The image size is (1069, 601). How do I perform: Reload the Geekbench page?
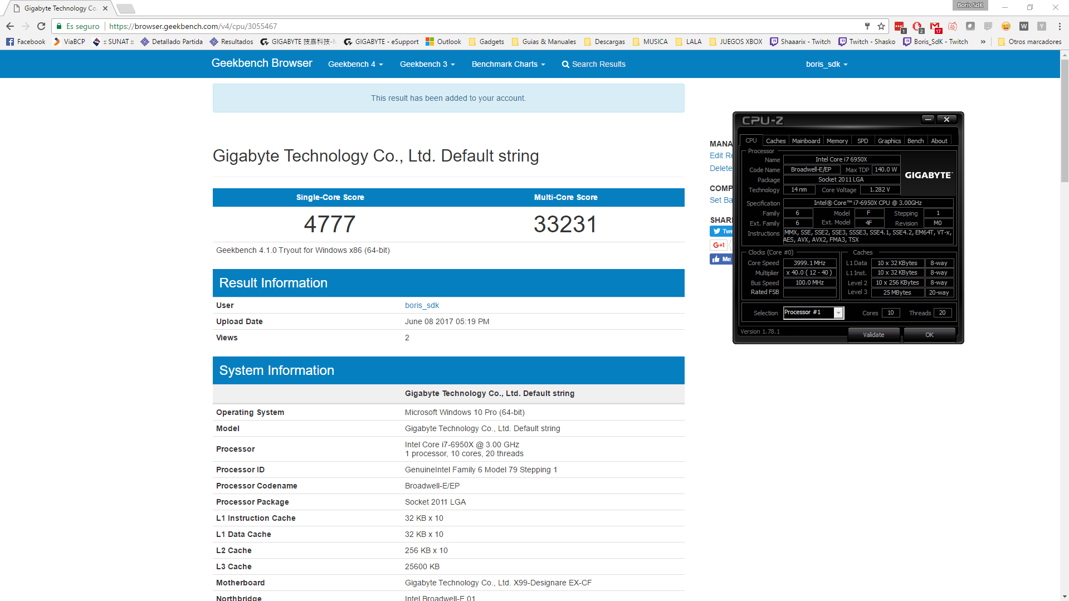tap(41, 26)
